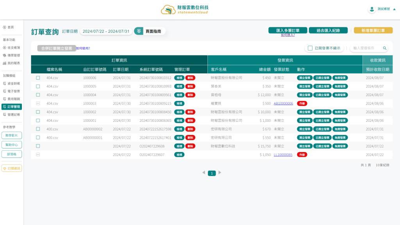
Task: Go to previous page arrow in pagination
Action: pos(204,173)
